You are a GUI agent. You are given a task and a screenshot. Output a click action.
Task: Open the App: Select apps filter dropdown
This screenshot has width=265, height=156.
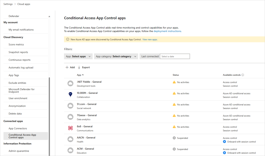78,56
